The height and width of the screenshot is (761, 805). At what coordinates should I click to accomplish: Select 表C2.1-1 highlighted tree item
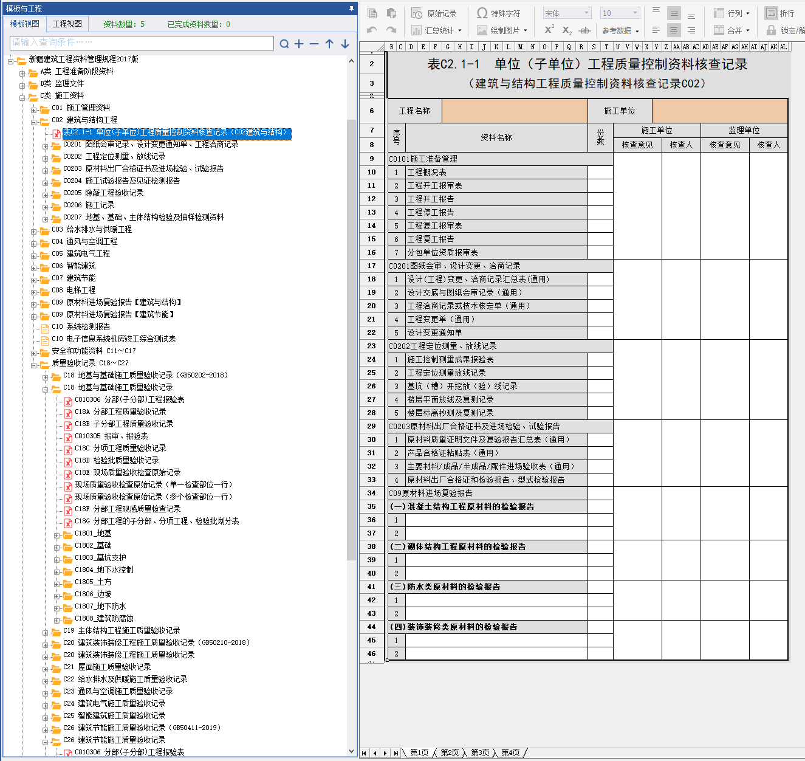pyautogui.click(x=177, y=133)
